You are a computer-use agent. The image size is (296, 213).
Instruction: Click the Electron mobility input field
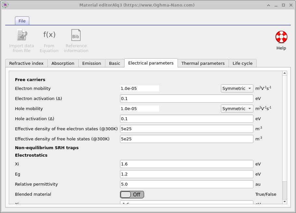(x=139, y=88)
